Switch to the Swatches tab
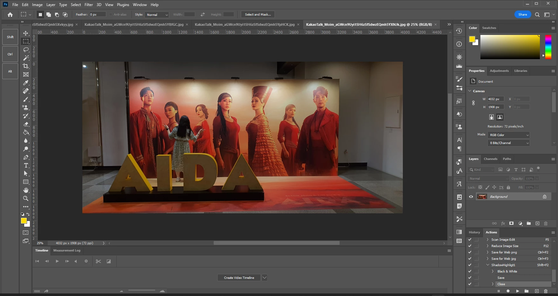Screen dimensions: 558x296 pos(489,28)
